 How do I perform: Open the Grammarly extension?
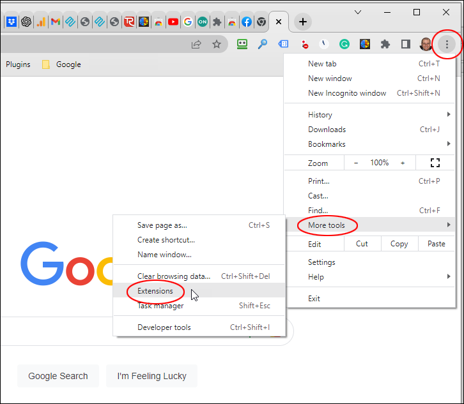(344, 44)
